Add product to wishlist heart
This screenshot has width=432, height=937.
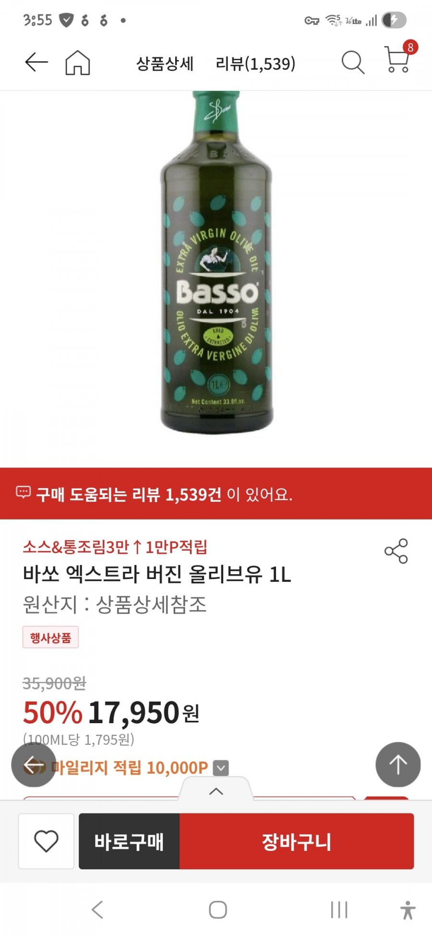[46, 841]
